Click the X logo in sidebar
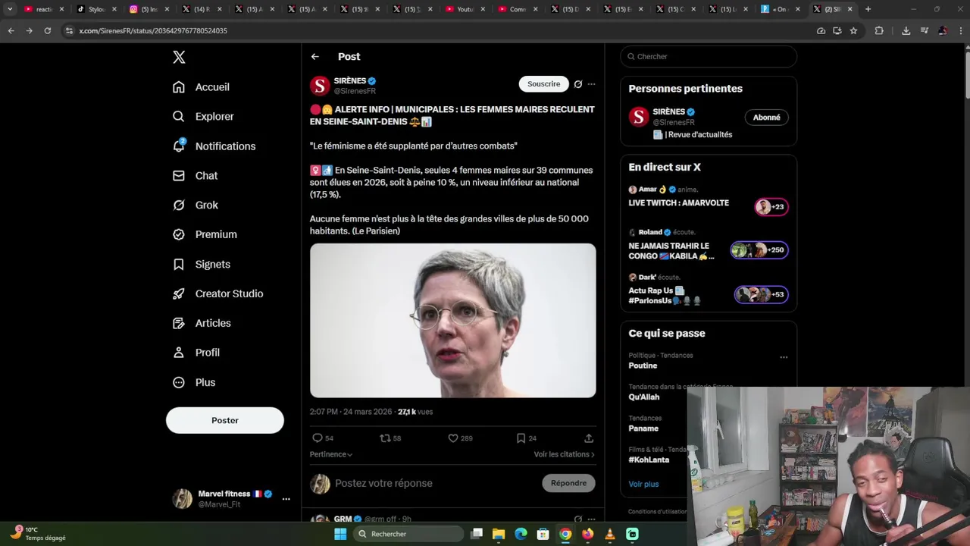 click(179, 57)
